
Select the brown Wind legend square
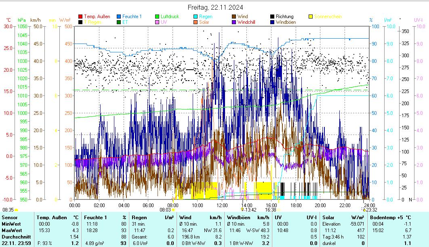click(x=234, y=17)
